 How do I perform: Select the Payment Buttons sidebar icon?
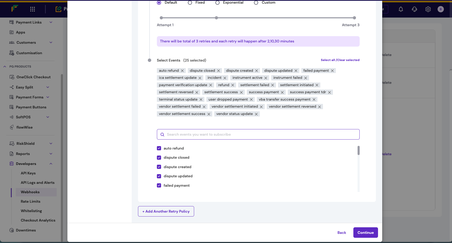(x=12, y=107)
